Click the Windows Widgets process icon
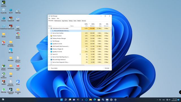Image resolution: width=181 pixels, height=102 pixels. tap(51, 49)
